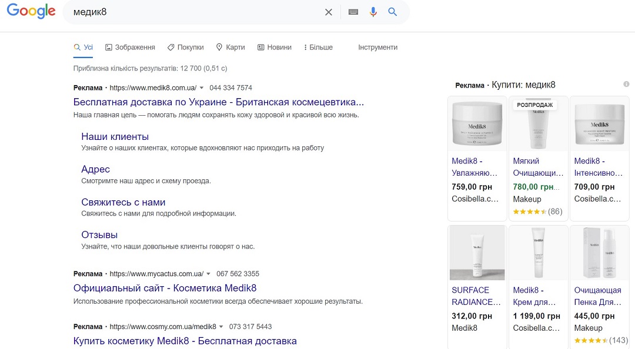Screen dimensions: 635x349
Task: Open Інструменти search tools
Action: [378, 48]
